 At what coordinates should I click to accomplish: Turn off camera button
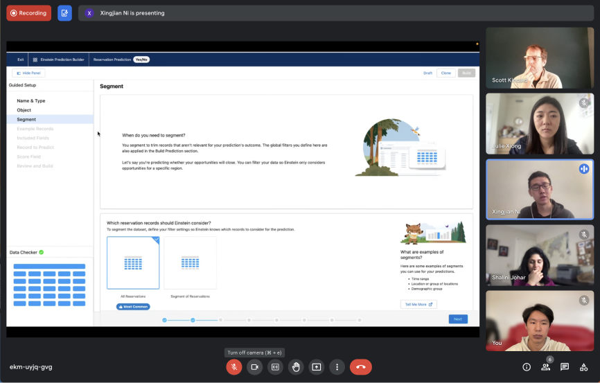(x=254, y=367)
